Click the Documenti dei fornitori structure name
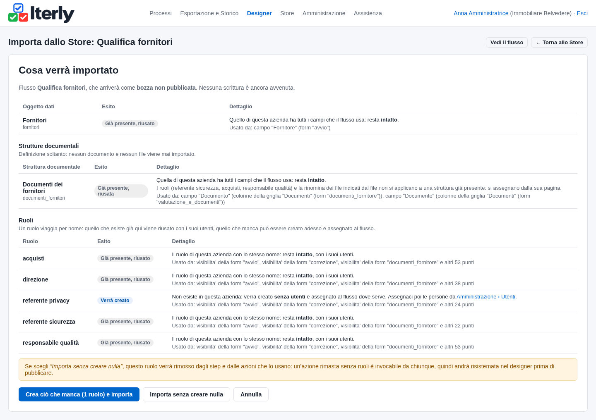The width and height of the screenshot is (596, 420). point(43,188)
